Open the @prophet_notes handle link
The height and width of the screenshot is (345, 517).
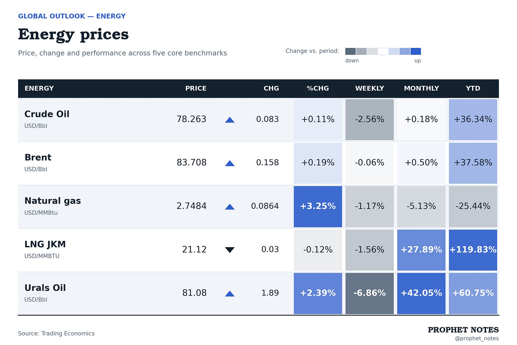coord(477,339)
